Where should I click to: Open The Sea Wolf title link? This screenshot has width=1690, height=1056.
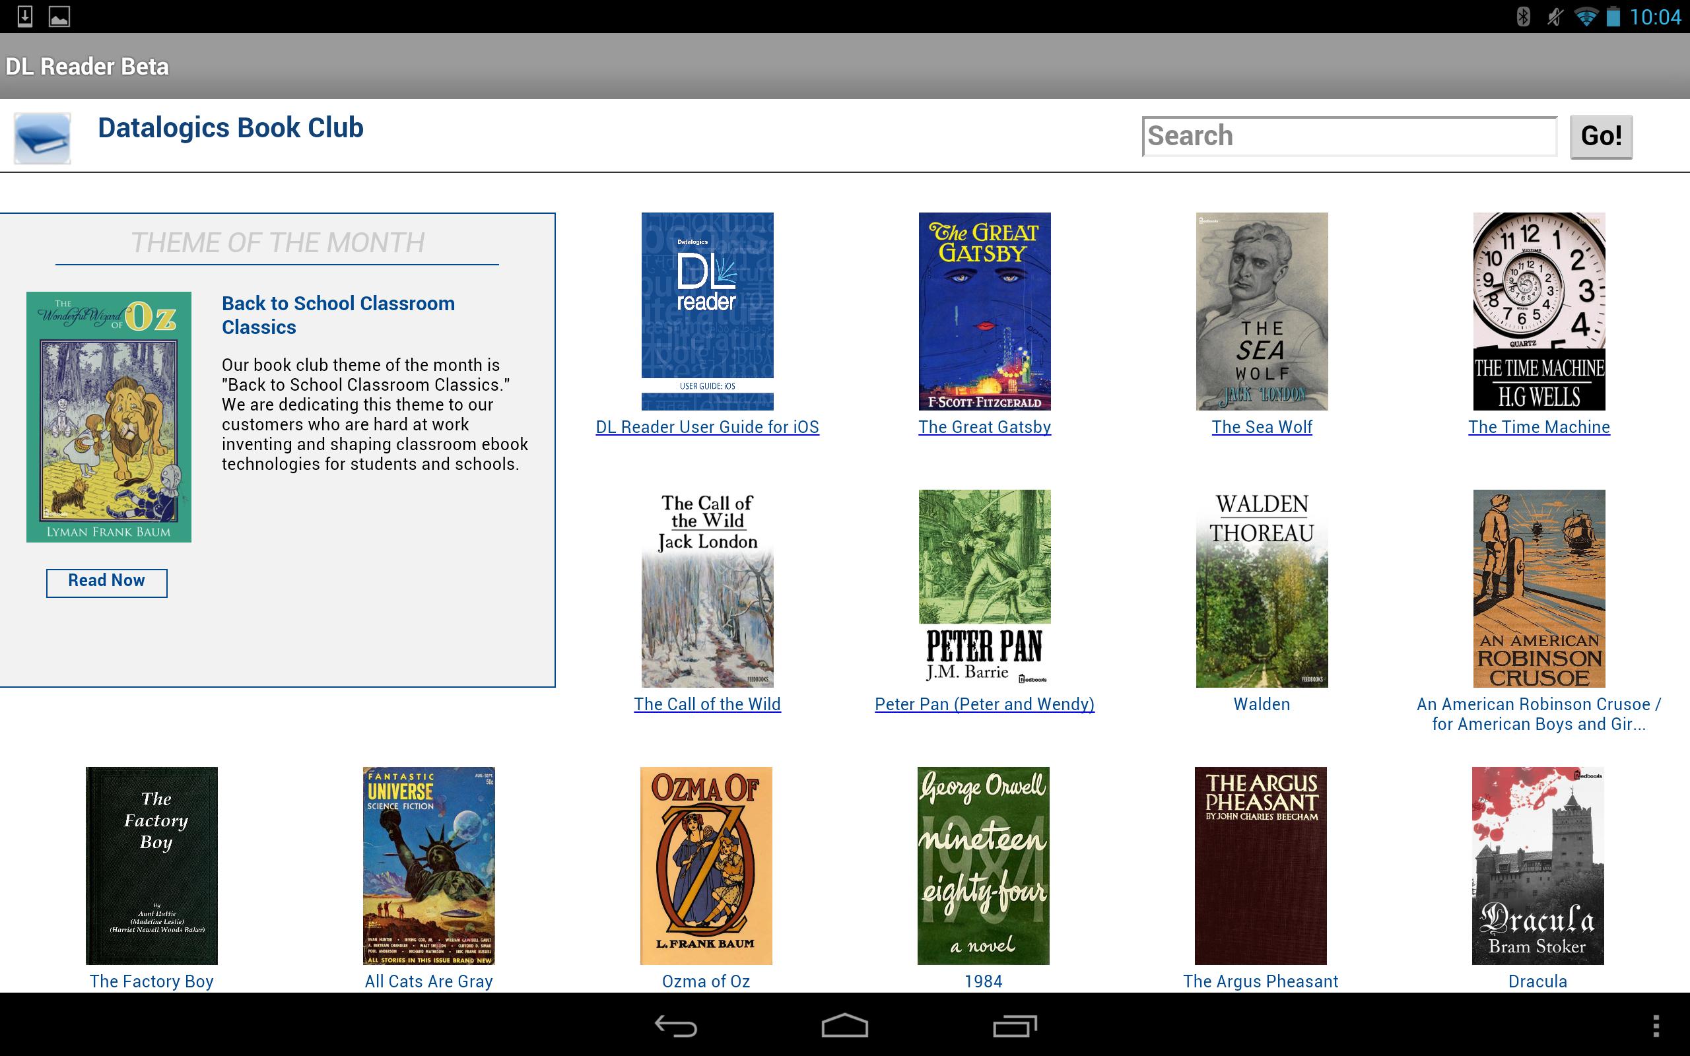(x=1262, y=427)
